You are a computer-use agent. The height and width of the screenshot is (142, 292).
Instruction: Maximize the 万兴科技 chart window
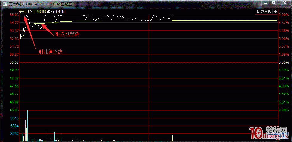coord(274,3)
